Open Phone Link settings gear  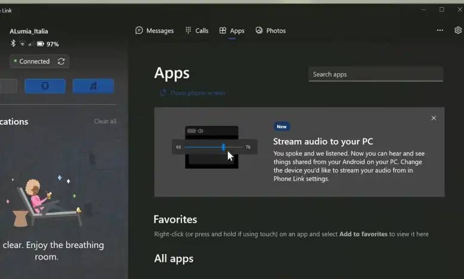[x=457, y=30]
